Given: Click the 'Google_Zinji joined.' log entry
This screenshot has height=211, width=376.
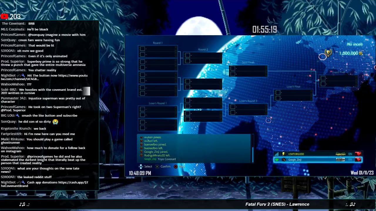Looking at the screenshot, I should [x=156, y=152].
